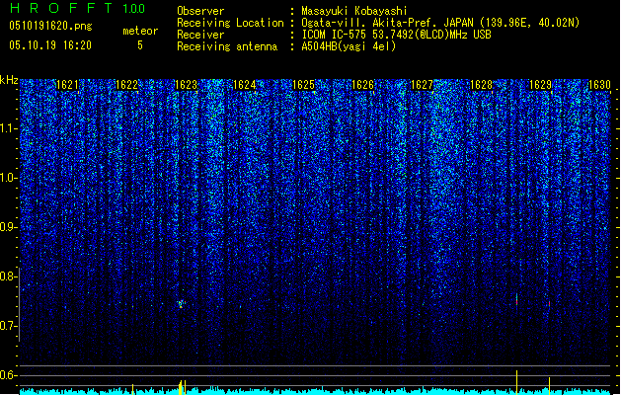The image size is (621, 395).
Task: Click the 1621 time marker
Action: 67,85
